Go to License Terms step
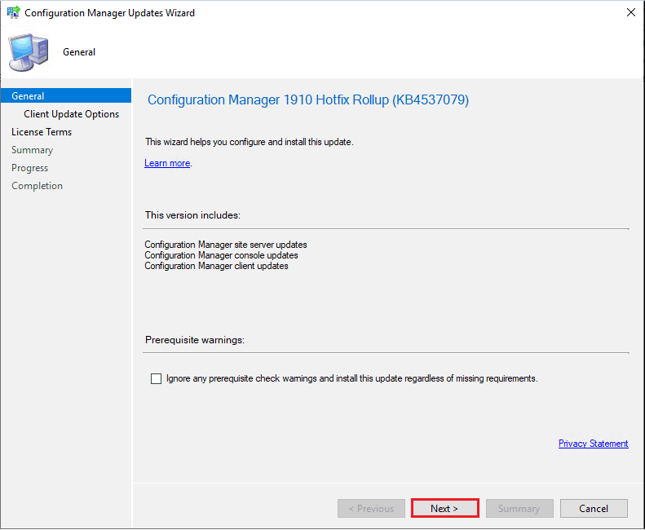This screenshot has width=645, height=530. (x=42, y=132)
